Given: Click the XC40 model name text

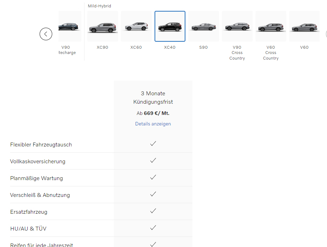Looking at the screenshot, I should 170,47.
